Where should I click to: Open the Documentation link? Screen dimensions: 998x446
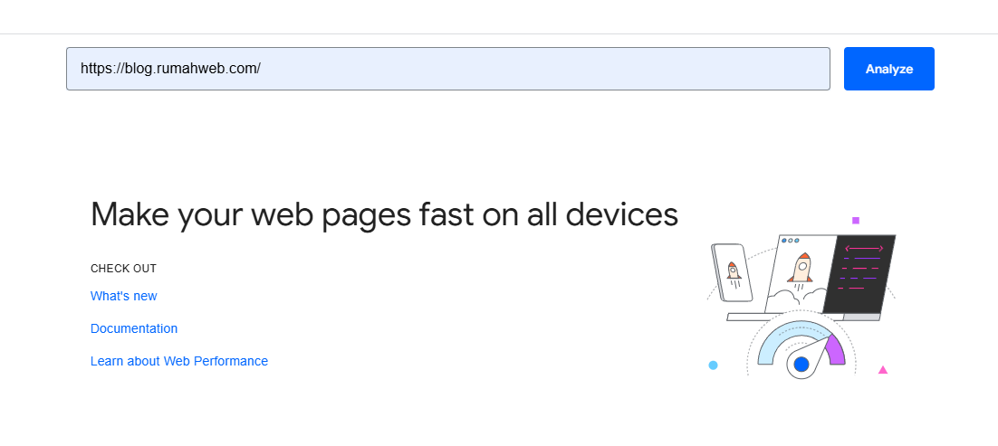[134, 328]
